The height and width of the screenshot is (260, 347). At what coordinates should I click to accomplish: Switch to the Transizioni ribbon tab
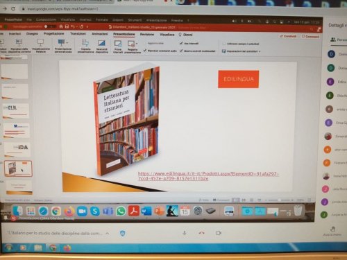point(78,34)
